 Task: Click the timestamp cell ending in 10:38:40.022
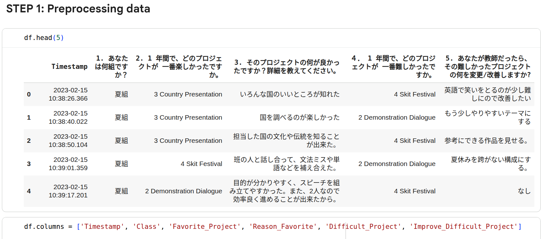pyautogui.click(x=68, y=117)
